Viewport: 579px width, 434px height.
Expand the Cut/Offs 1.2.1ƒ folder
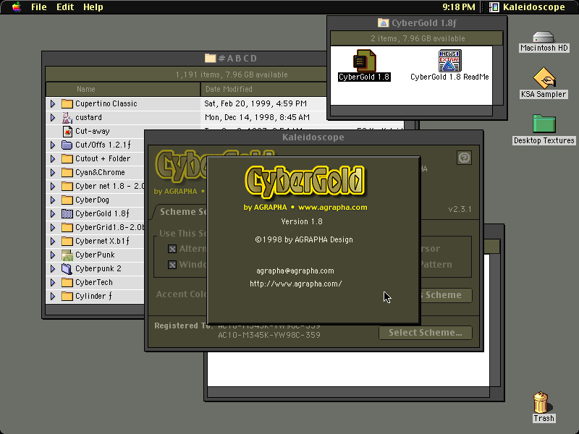tap(53, 145)
